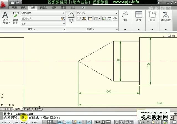Select the Leader (引线) tool
The image size is (177, 124).
click(125, 17)
